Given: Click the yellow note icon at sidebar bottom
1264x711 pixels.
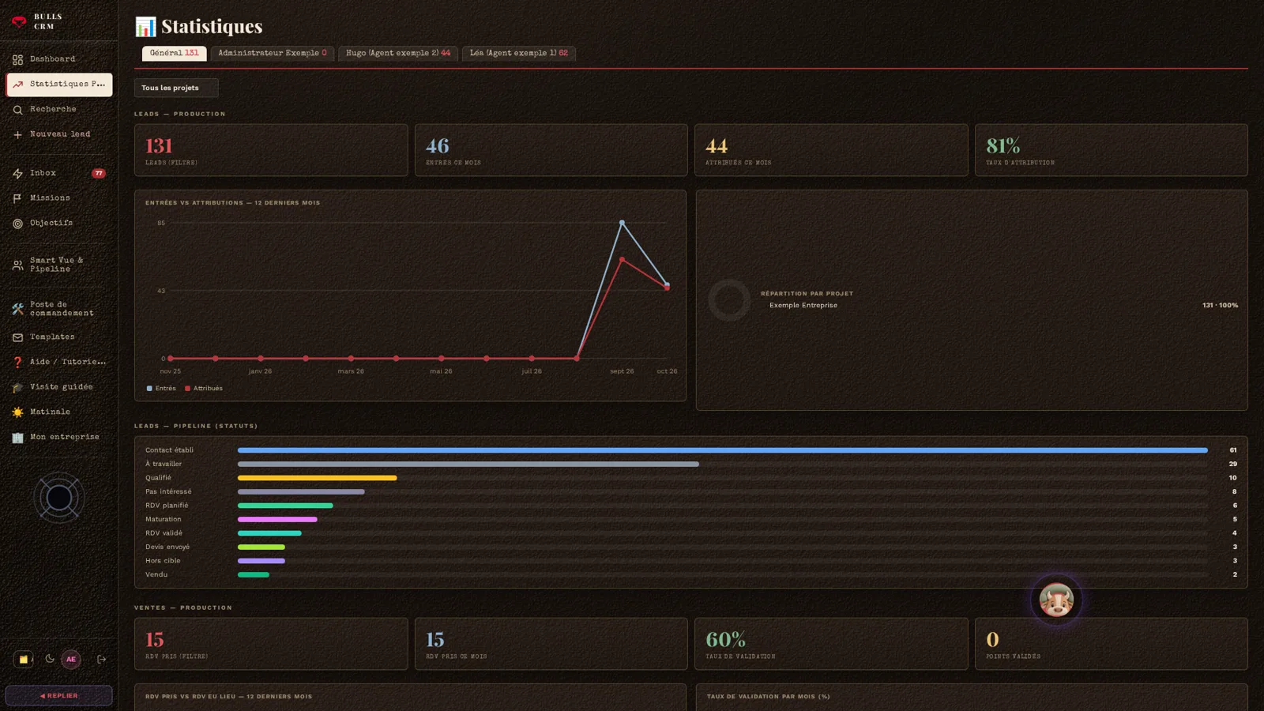Looking at the screenshot, I should click(x=24, y=659).
